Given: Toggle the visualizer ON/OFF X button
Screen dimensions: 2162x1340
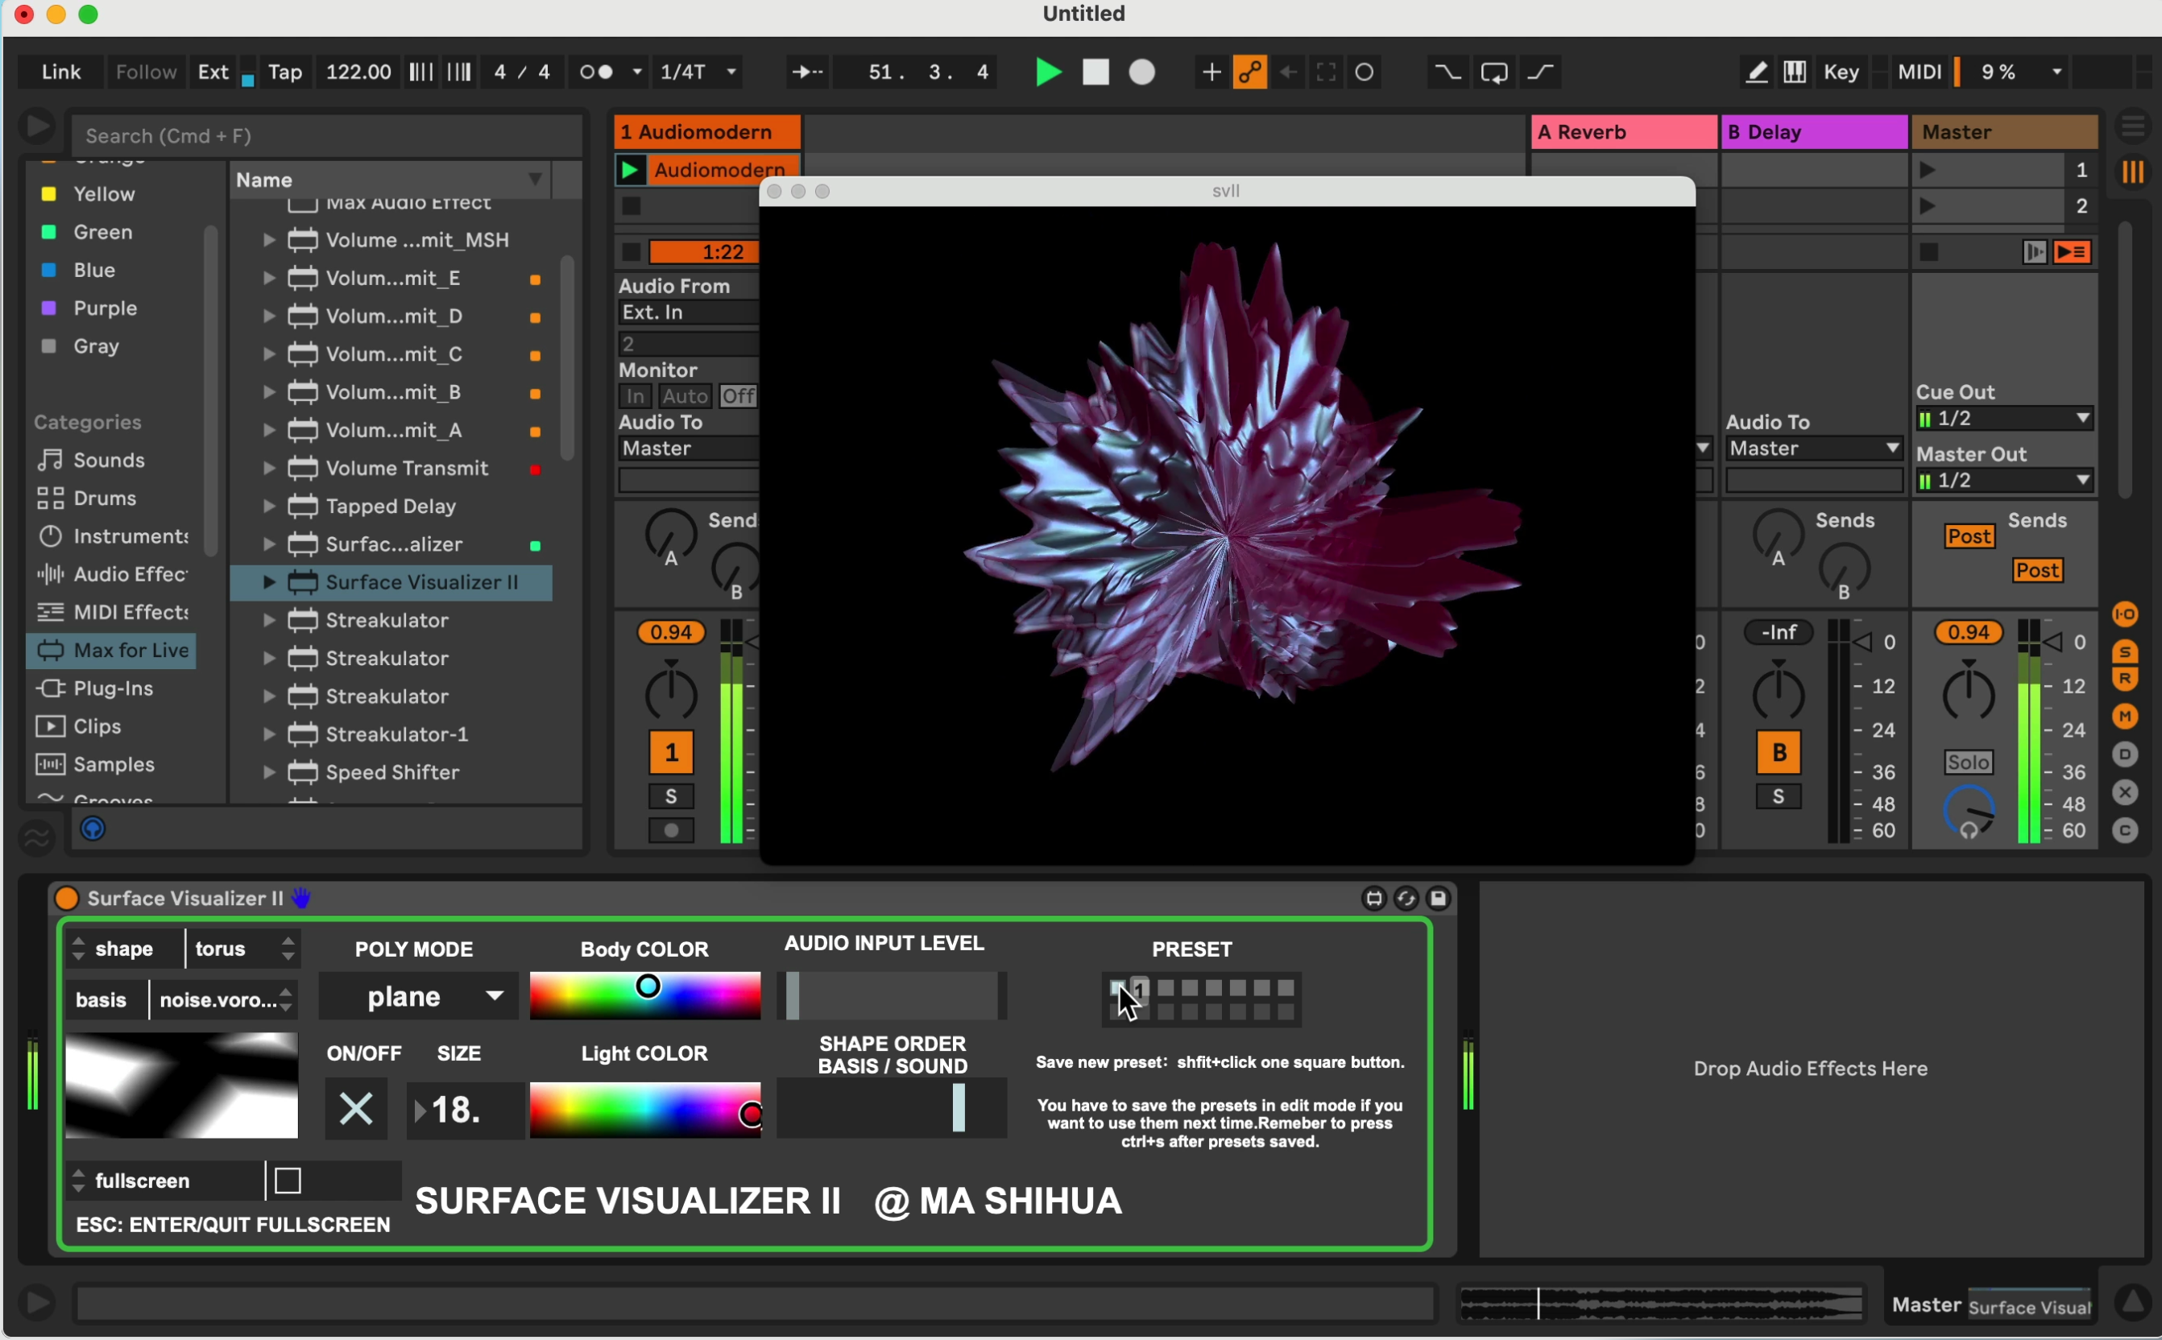Looking at the screenshot, I should point(355,1109).
